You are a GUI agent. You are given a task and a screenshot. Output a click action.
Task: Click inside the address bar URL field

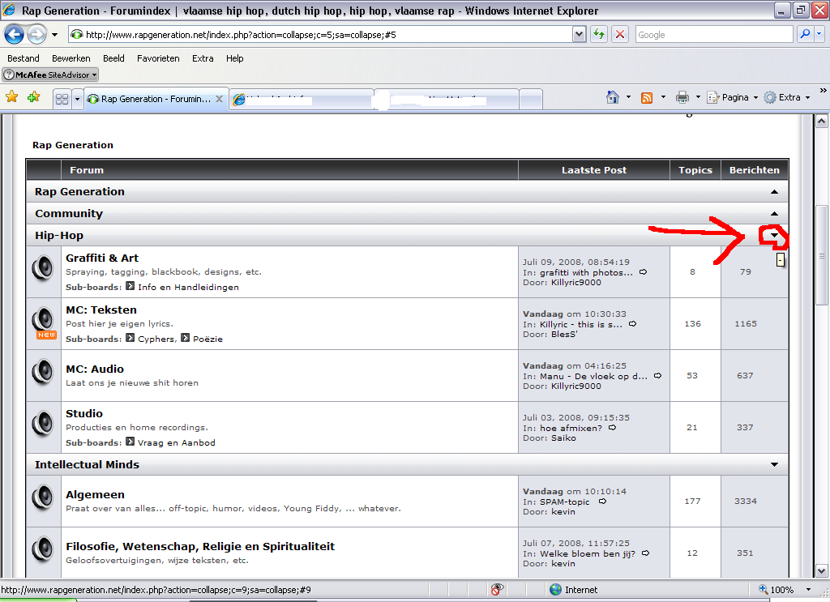point(324,35)
